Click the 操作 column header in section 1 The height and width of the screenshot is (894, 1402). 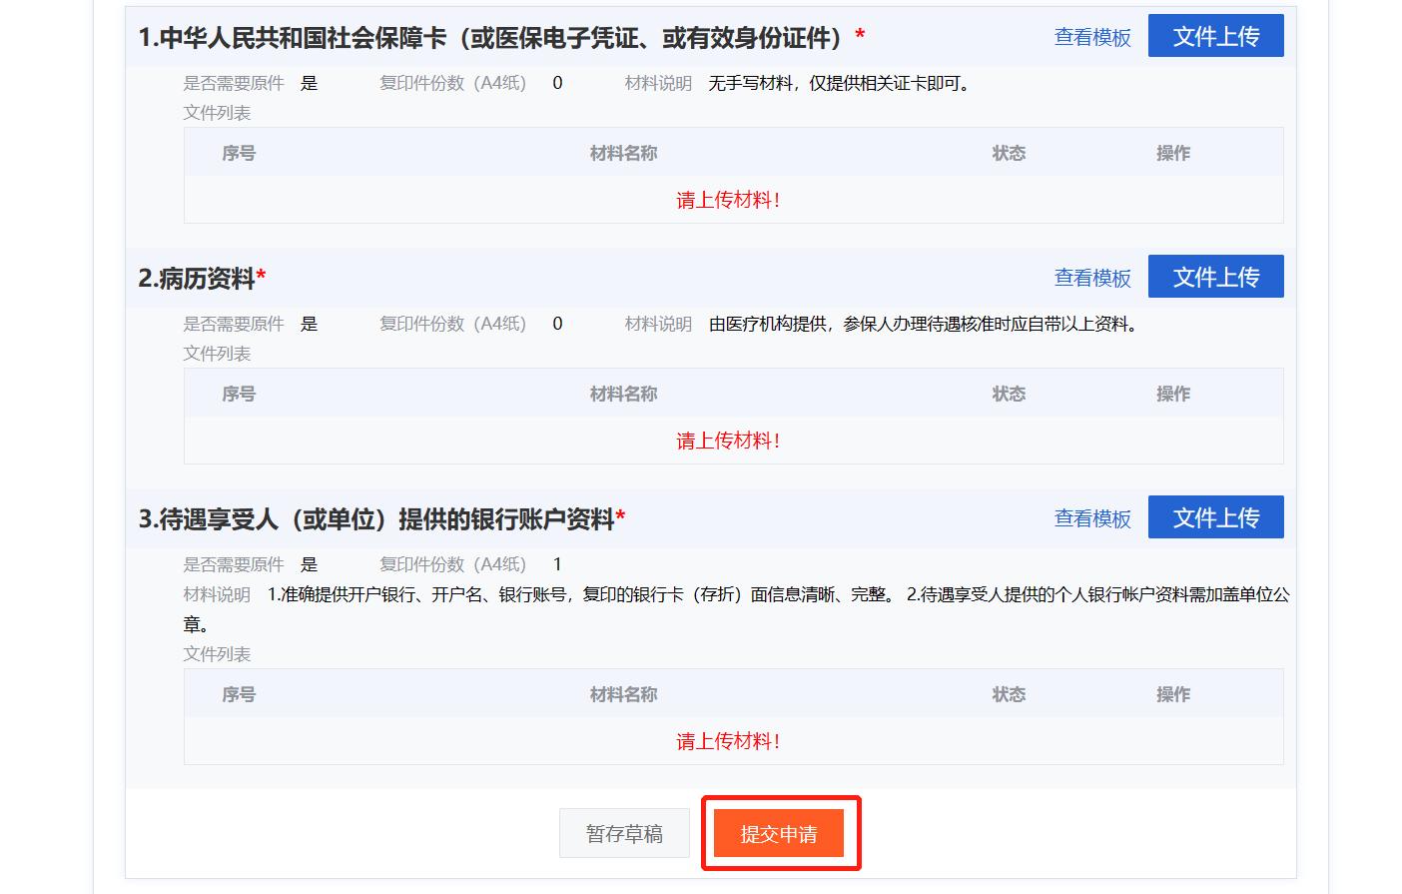point(1172,152)
